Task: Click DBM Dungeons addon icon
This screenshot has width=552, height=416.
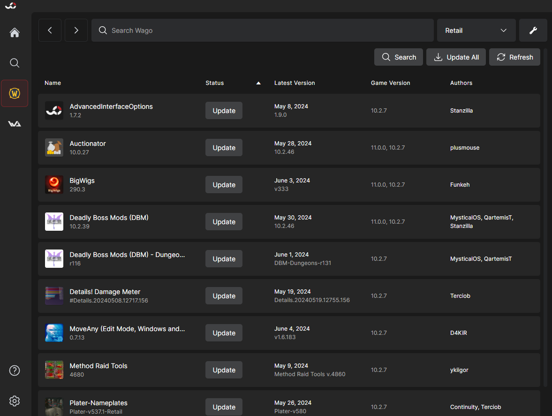Action: pyautogui.click(x=54, y=259)
